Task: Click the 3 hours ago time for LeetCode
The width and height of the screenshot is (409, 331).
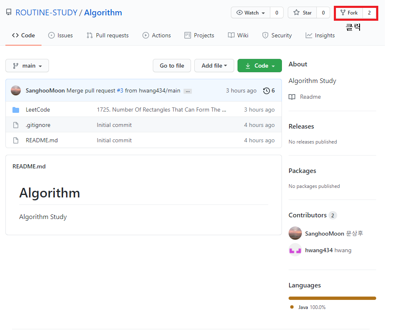Action: 259,110
